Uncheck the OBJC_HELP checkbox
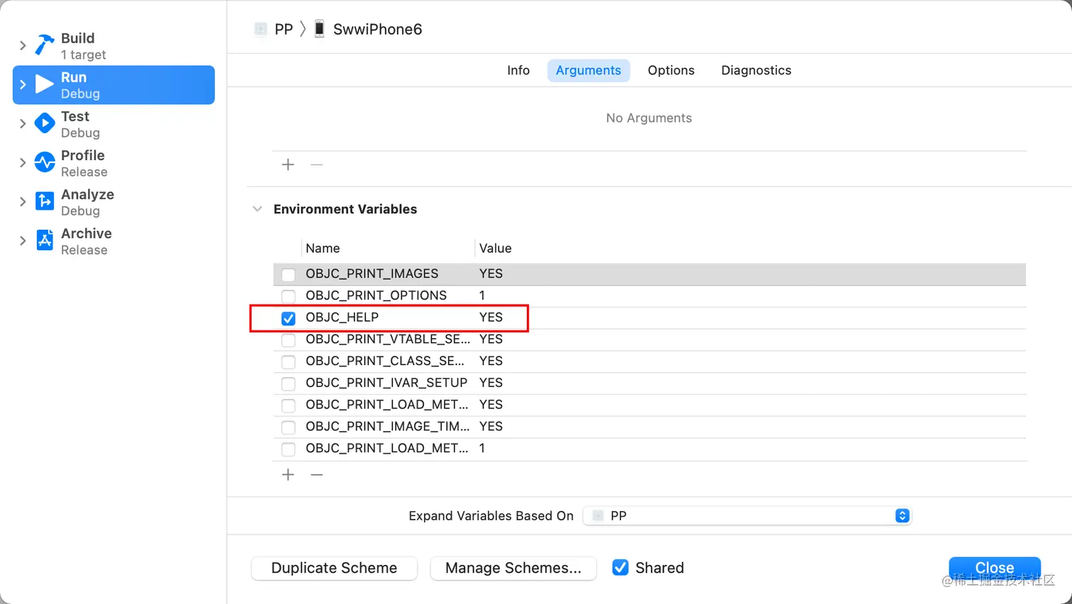This screenshot has height=604, width=1072. [x=289, y=318]
